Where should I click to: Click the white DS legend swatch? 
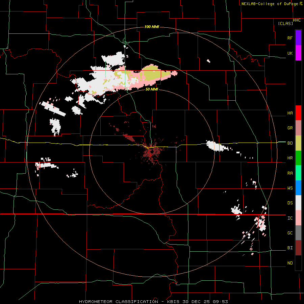tap(298, 203)
